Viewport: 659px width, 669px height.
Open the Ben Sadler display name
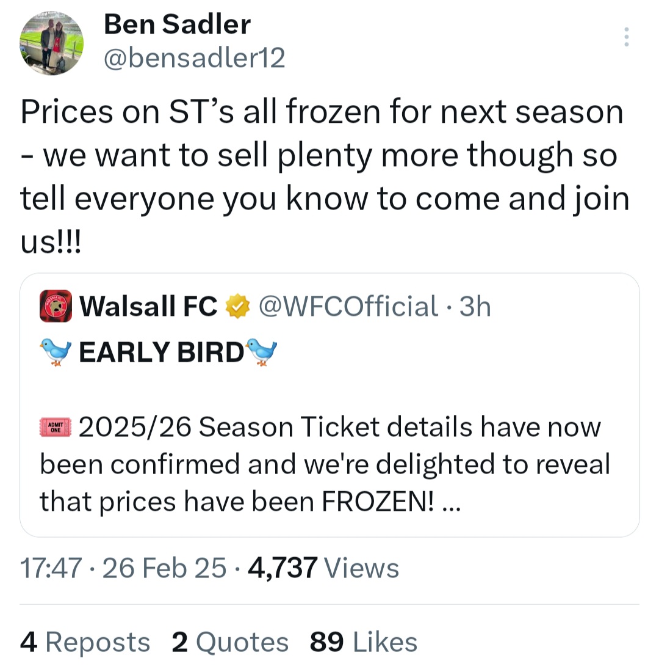click(177, 24)
